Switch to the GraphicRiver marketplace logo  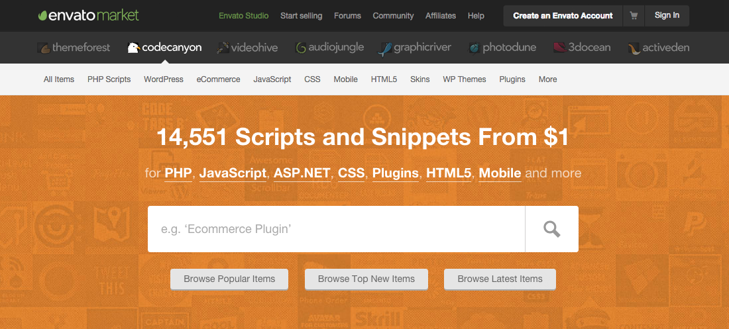[x=416, y=48]
